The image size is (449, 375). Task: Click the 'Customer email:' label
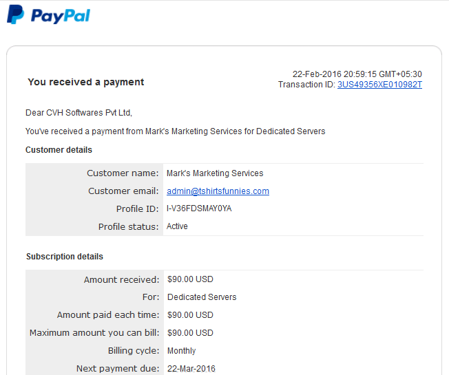tap(123, 191)
